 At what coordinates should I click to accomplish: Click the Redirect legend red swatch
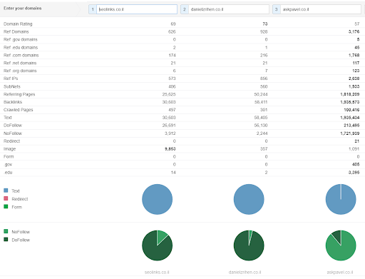pos(6,198)
